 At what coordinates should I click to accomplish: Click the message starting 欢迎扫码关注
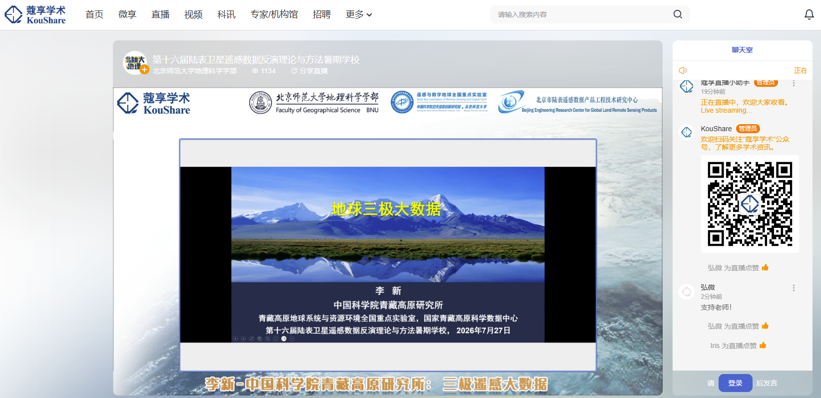click(745, 143)
